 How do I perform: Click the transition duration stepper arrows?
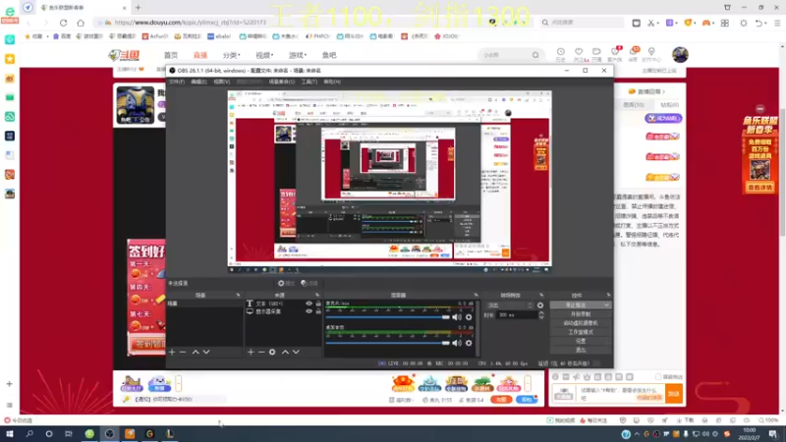(x=541, y=315)
